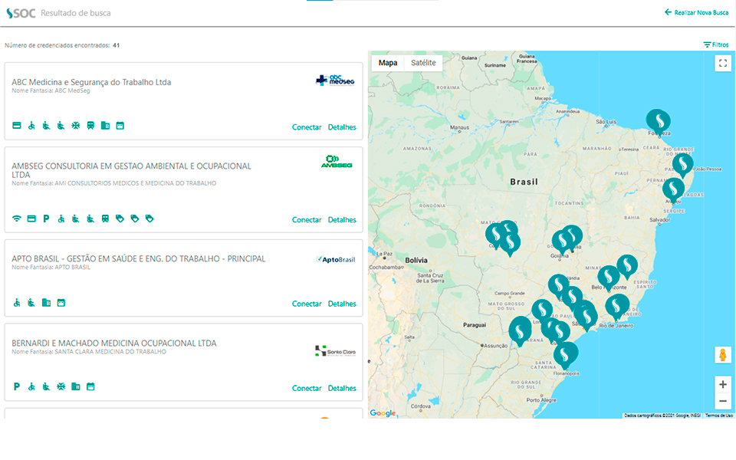Click Nome Fantasia: SANTA CLARA MEDICINA DO TRABALHO

pos(89,352)
